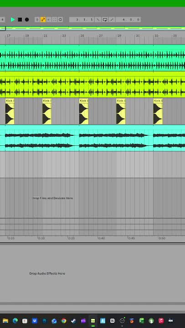This screenshot has height=328, width=185.
Task: Click bar 29 on the beat-time ruler
Action: tap(119, 36)
